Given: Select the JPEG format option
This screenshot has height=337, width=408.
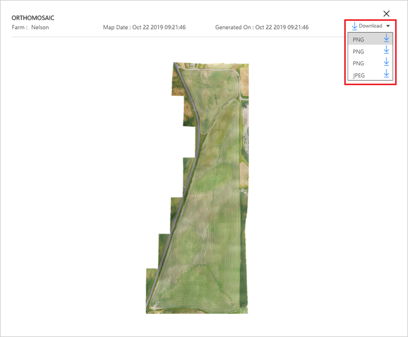Looking at the screenshot, I should coord(370,75).
